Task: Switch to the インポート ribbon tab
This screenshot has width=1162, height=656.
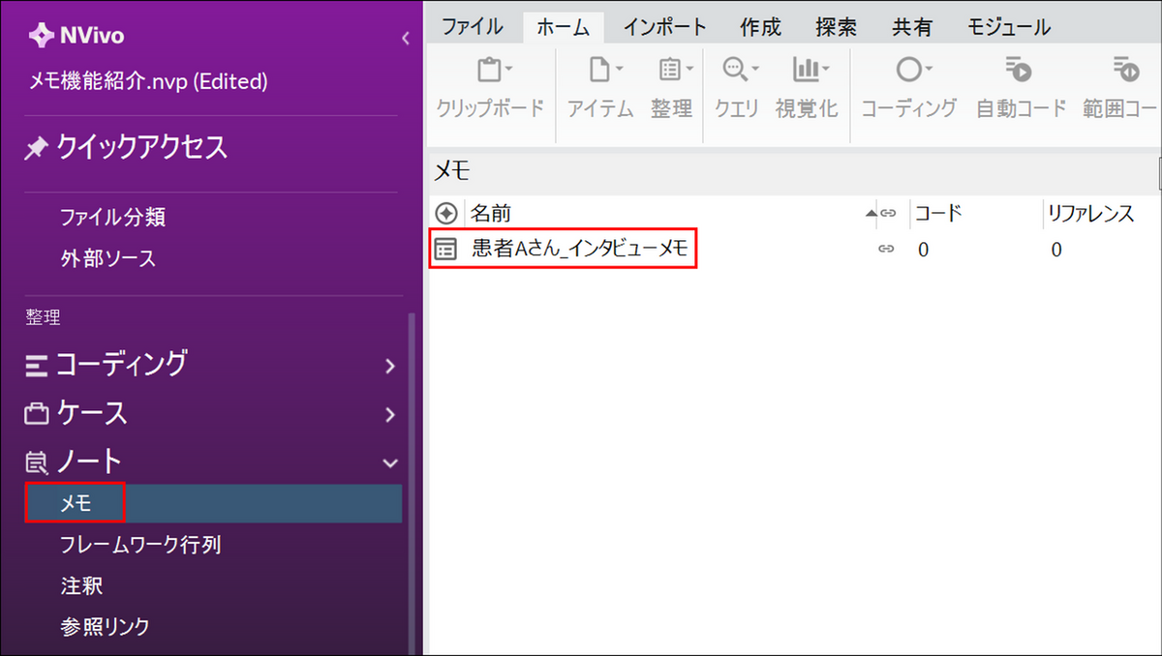Action: tap(664, 27)
